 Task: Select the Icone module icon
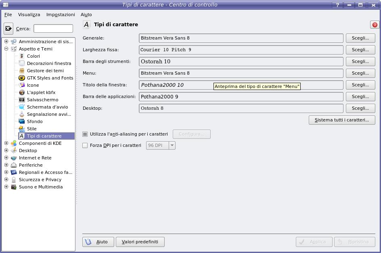(22, 85)
